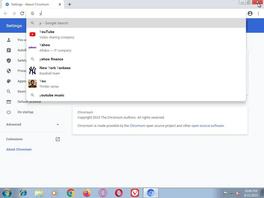Go forward using the forward arrow
This screenshot has width=264, height=198.
[14, 13]
